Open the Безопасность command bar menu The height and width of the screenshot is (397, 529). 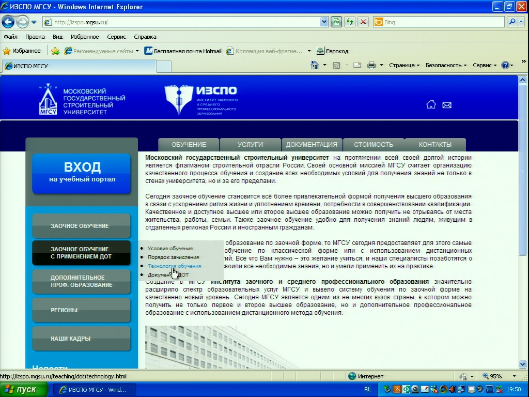pos(446,65)
